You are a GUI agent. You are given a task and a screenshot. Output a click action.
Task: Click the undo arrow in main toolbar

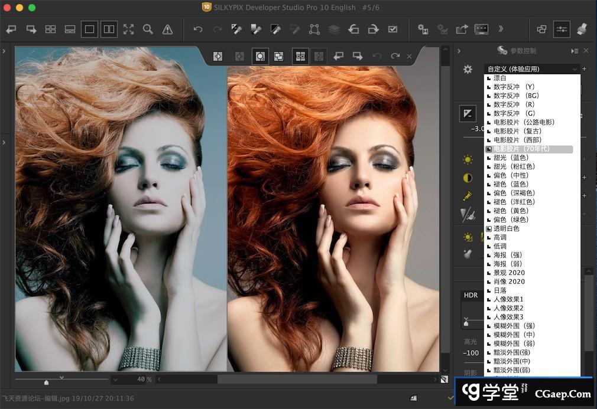click(198, 29)
